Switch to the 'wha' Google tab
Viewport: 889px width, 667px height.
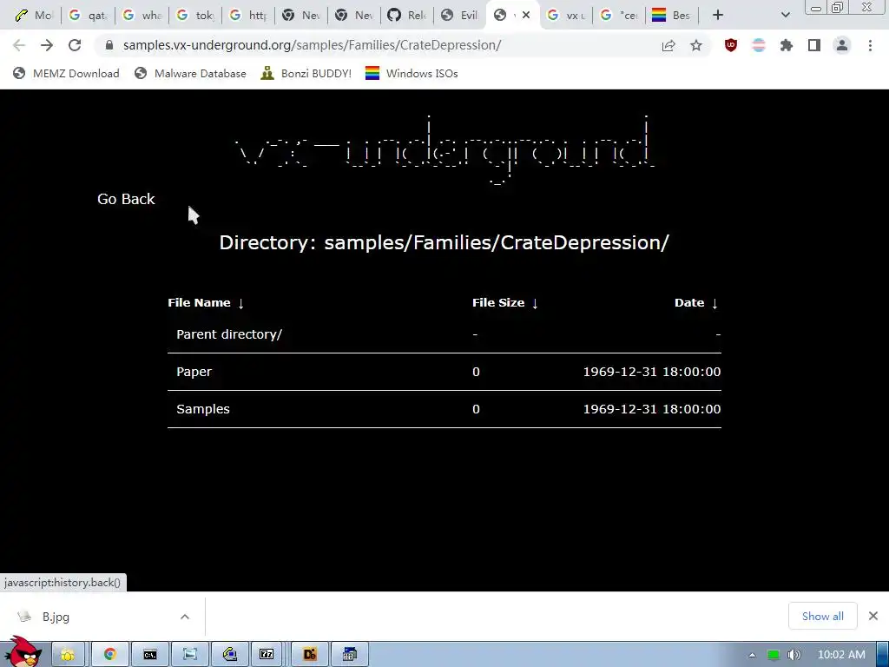[142, 16]
